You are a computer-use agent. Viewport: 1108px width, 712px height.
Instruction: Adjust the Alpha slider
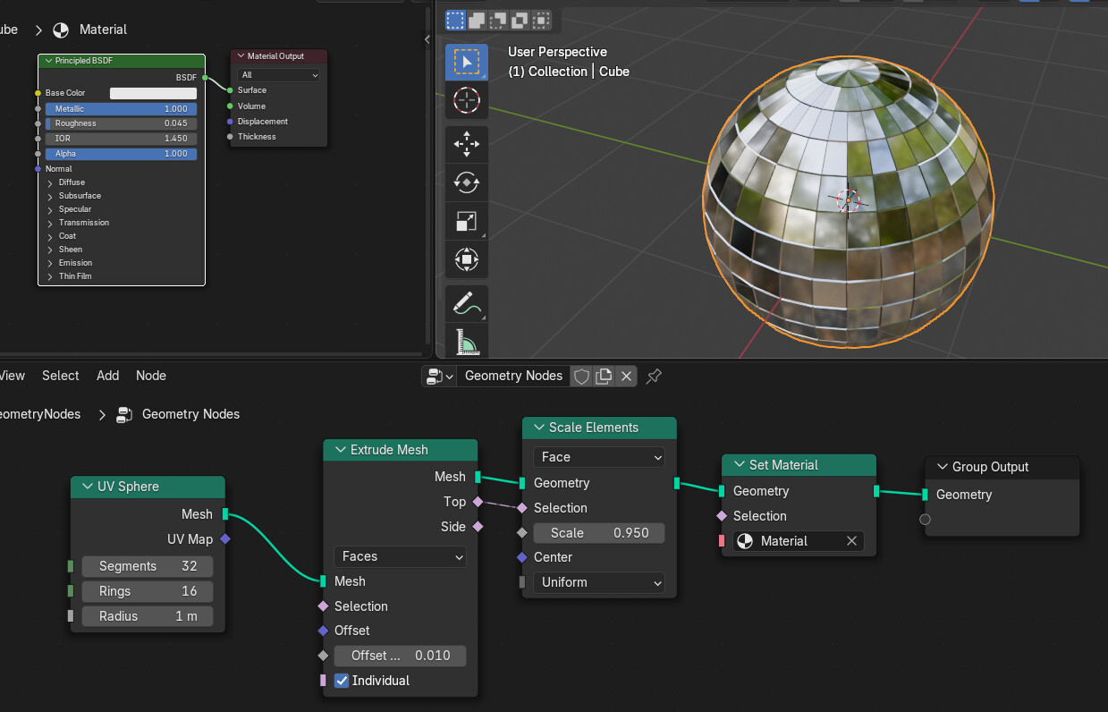click(x=121, y=154)
